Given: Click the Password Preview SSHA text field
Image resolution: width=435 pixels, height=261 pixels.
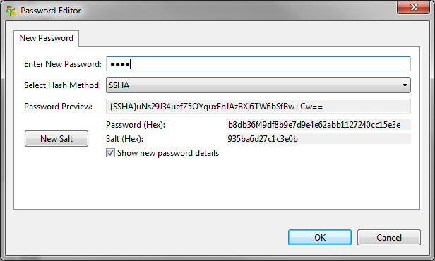Looking at the screenshot, I should coord(258,107).
